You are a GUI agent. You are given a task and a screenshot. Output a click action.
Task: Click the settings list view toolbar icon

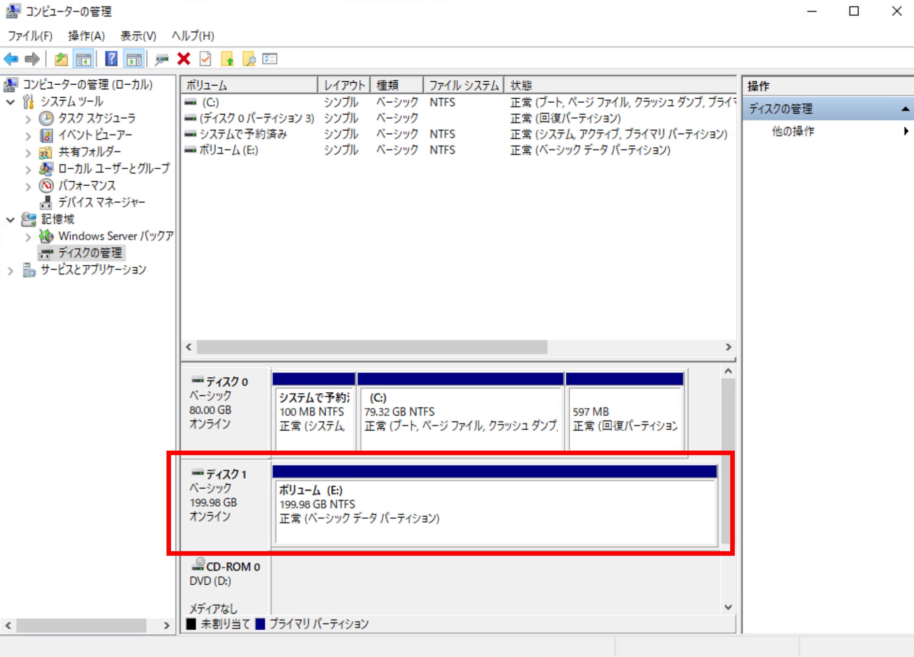(269, 59)
